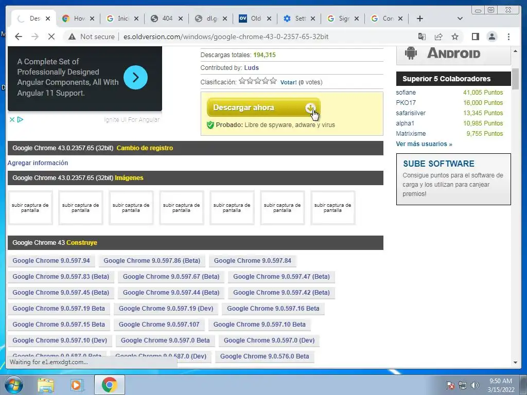Click the page vertical scrollbar thumb
This screenshot has height=395, width=527.
[516, 79]
